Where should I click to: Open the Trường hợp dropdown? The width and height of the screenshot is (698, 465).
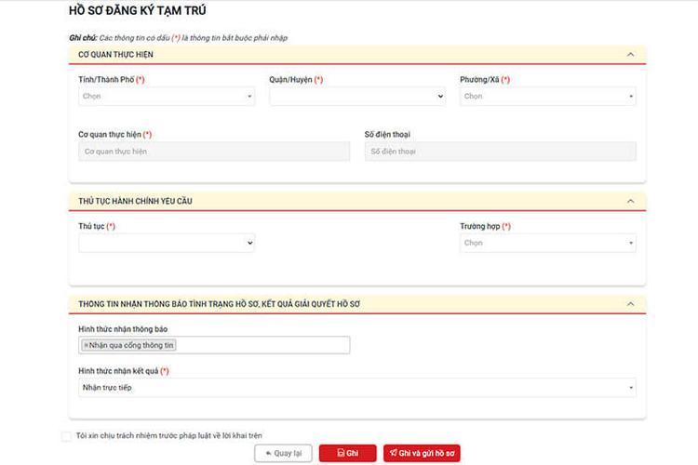click(548, 243)
